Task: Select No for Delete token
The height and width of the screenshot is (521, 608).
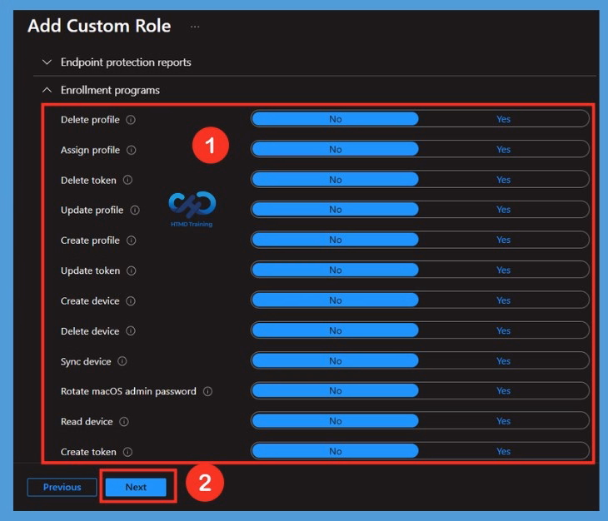Action: (x=336, y=179)
